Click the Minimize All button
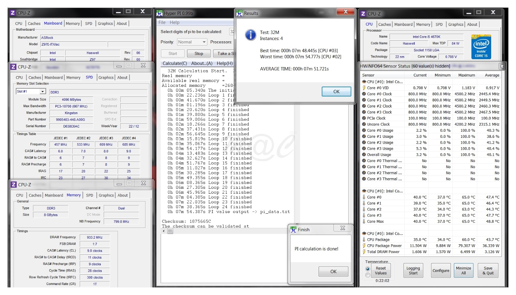Image resolution: width=516 pixels, height=295 pixels. pos(463,270)
